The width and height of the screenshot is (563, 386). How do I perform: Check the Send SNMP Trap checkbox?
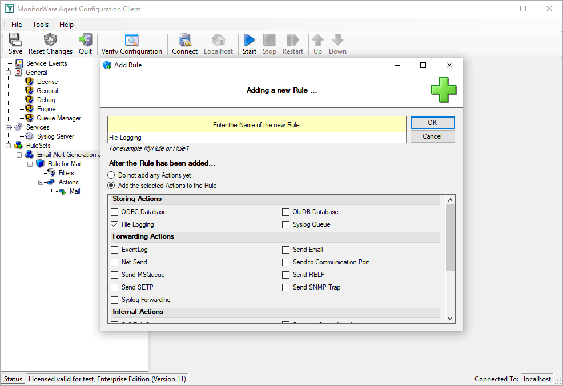(x=286, y=287)
